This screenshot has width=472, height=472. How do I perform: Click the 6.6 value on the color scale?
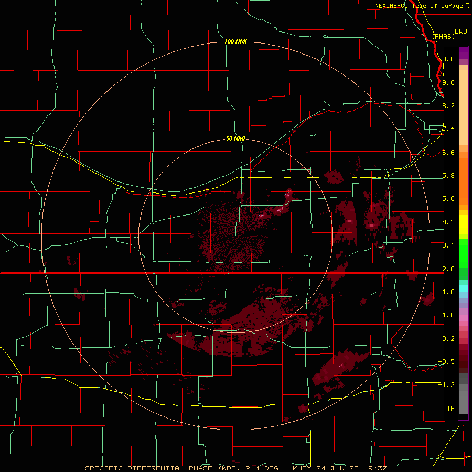click(x=448, y=152)
